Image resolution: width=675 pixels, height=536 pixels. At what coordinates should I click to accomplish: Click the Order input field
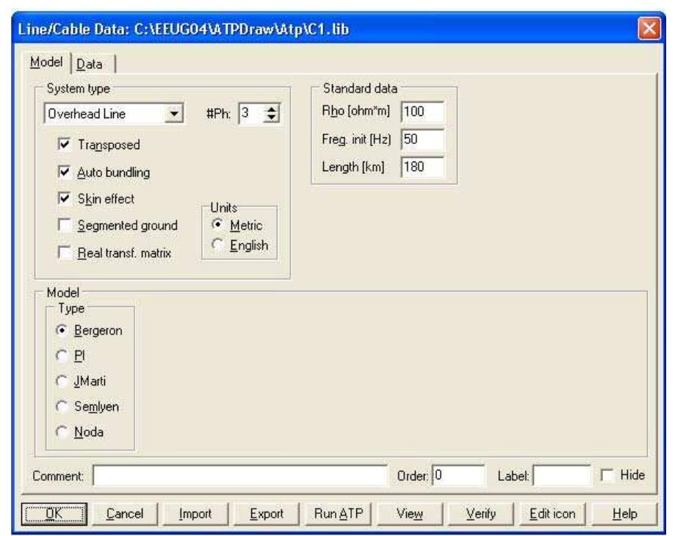(x=458, y=476)
